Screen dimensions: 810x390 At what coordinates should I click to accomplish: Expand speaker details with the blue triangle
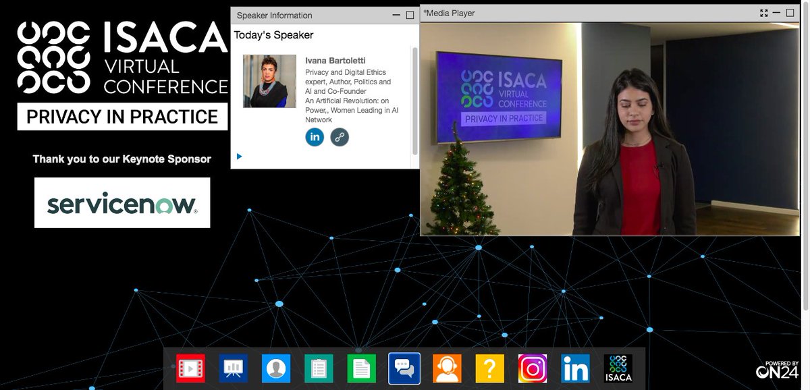point(239,156)
